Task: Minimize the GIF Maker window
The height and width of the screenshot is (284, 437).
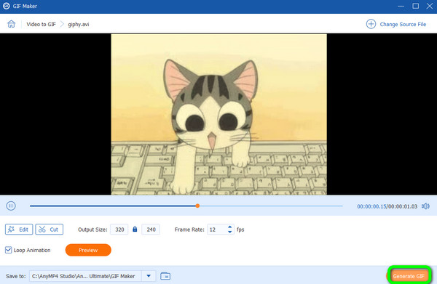Action: click(x=401, y=6)
